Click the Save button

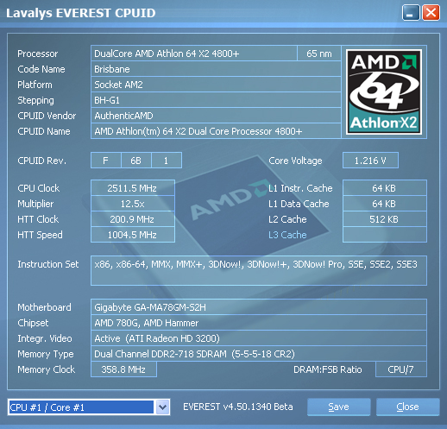(338, 407)
